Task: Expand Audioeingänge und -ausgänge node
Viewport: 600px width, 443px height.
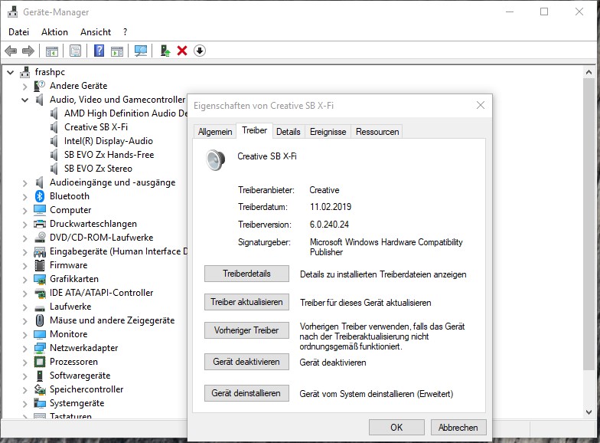Action: (x=24, y=182)
